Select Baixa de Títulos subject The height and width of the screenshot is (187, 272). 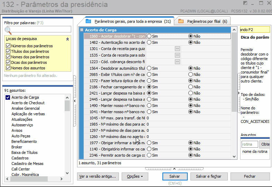click(x=25, y=152)
